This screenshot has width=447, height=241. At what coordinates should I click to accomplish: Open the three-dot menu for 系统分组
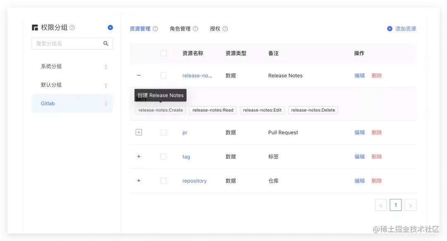106,67
